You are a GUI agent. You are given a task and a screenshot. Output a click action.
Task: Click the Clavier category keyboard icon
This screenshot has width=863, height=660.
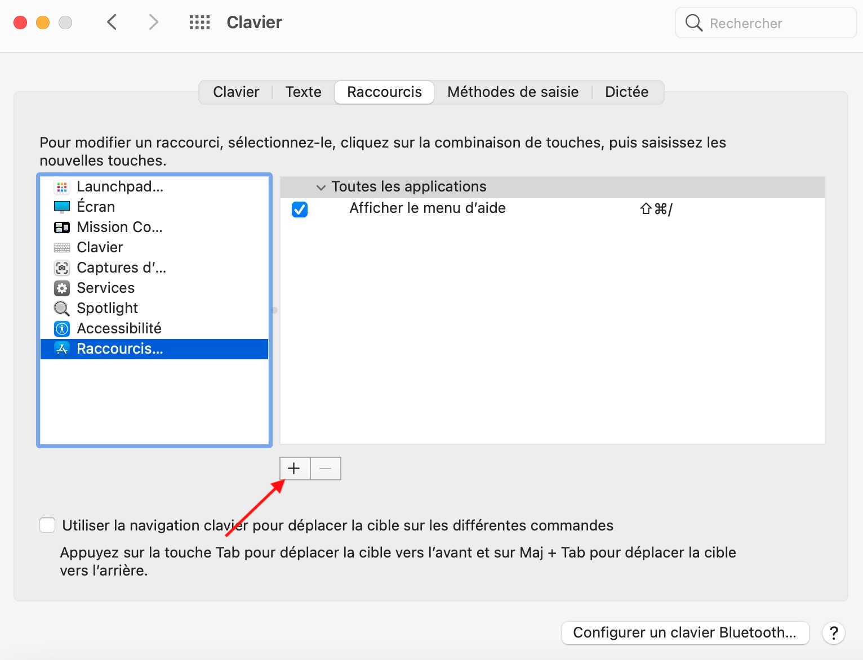(62, 247)
